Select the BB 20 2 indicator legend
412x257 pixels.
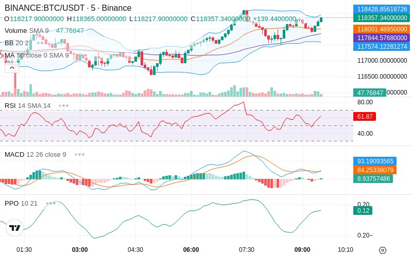[x=16, y=43]
